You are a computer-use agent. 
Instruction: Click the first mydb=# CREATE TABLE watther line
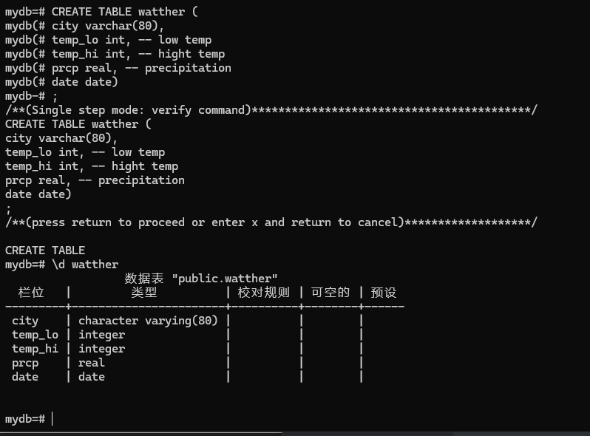pos(101,12)
